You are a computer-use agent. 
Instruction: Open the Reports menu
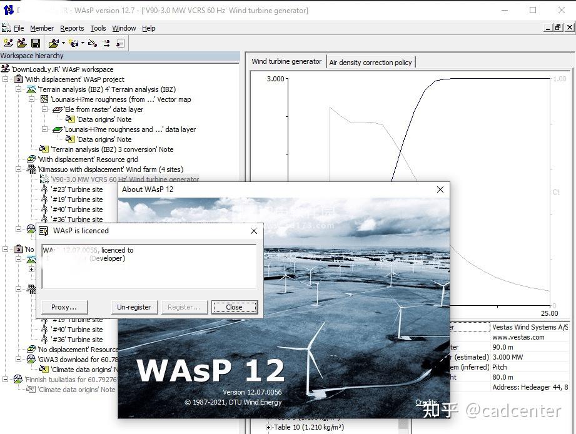(x=72, y=28)
